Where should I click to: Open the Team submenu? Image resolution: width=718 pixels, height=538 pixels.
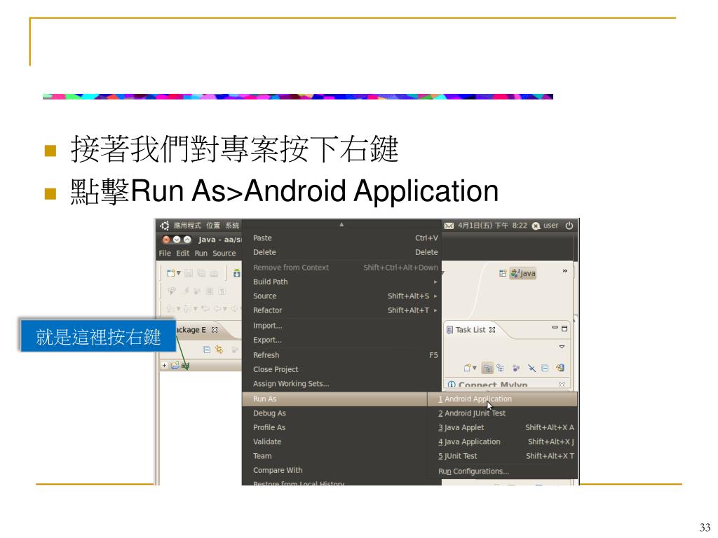click(334, 455)
